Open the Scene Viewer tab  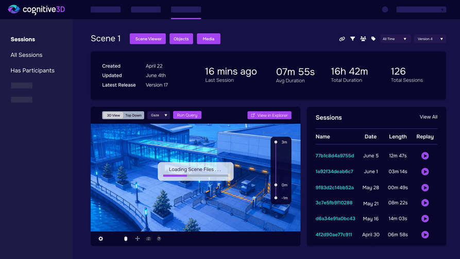click(x=148, y=39)
